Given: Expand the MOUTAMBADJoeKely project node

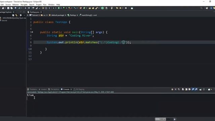Looking at the screenshot, I should click(2, 18).
